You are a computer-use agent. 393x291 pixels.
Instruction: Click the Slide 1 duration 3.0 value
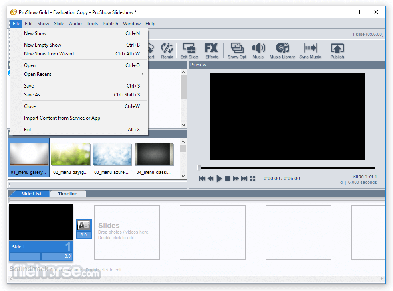57,256
